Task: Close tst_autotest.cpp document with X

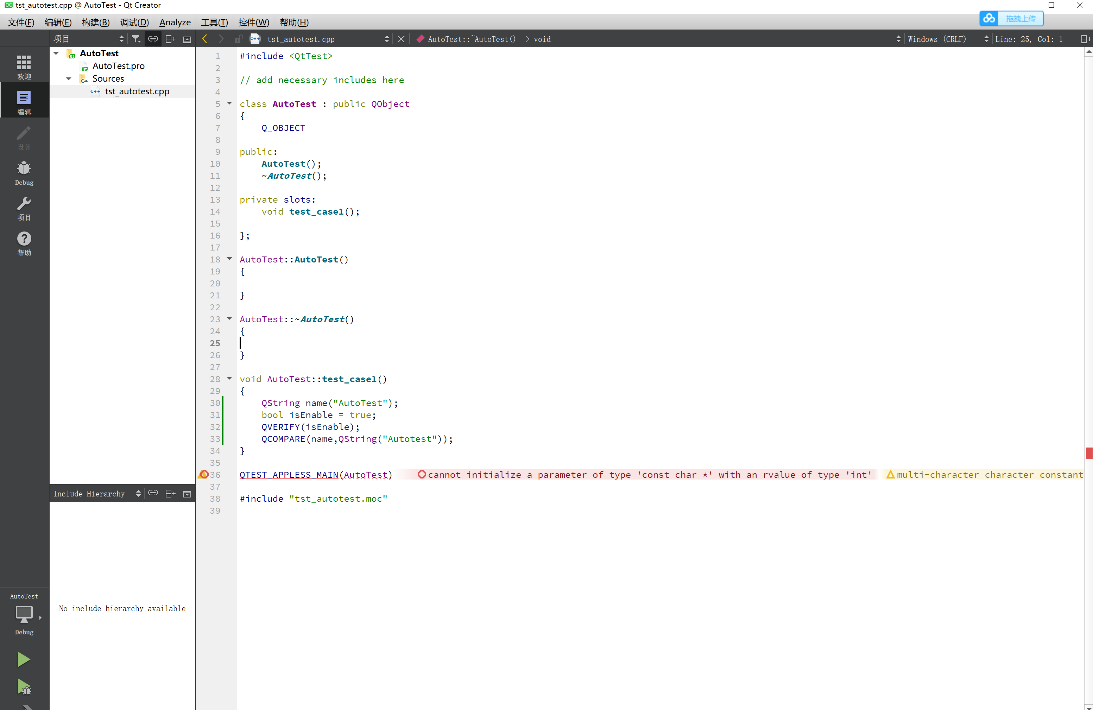Action: [401, 39]
